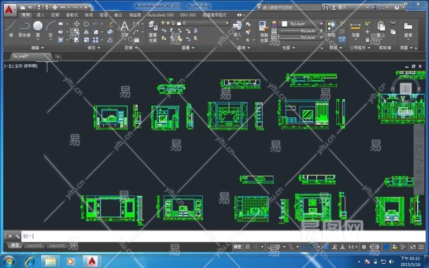This screenshot has width=429, height=268.
Task: Select the Polyline (聚合線) tool
Action: click(24, 29)
